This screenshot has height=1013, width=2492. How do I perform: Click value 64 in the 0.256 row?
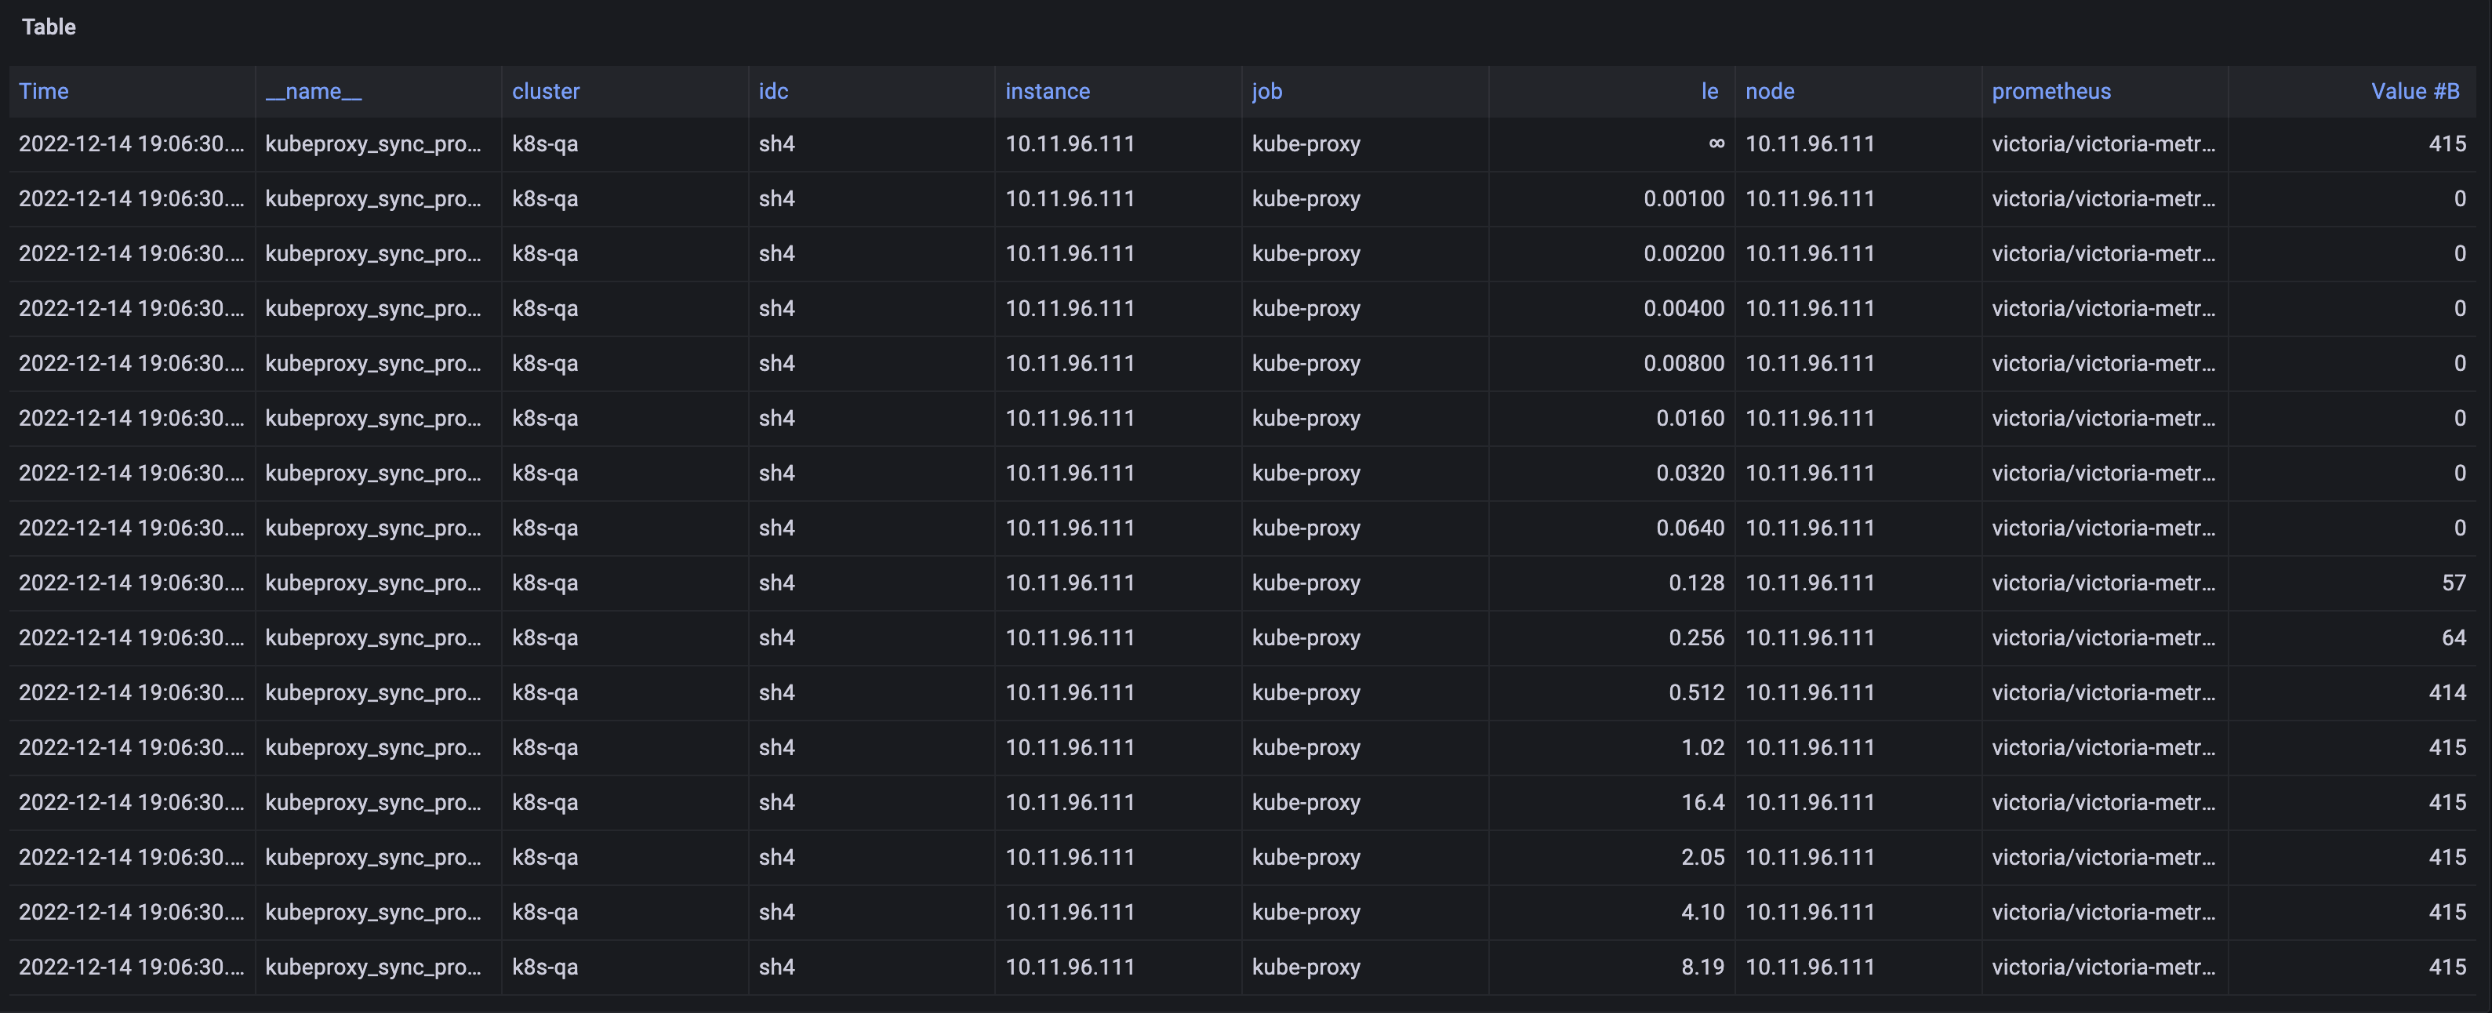[x=2454, y=637]
